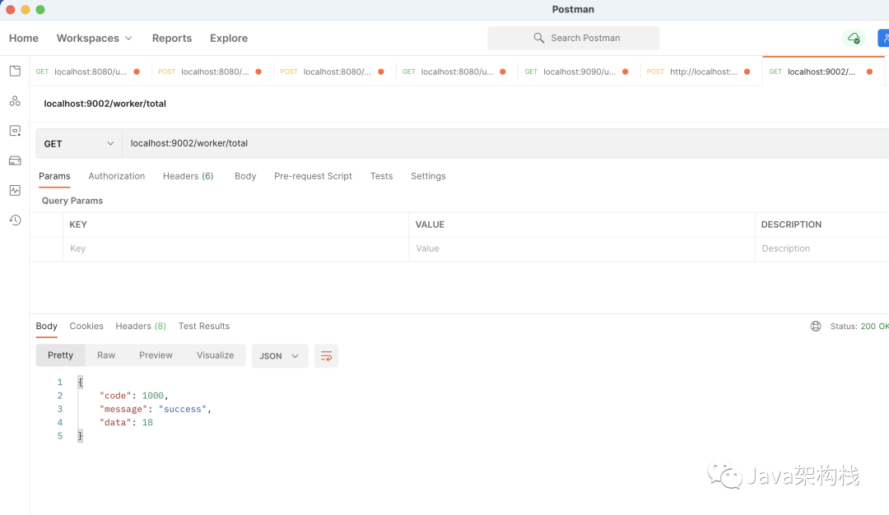
Task: Open the APIs sidebar icon
Action: click(x=15, y=101)
